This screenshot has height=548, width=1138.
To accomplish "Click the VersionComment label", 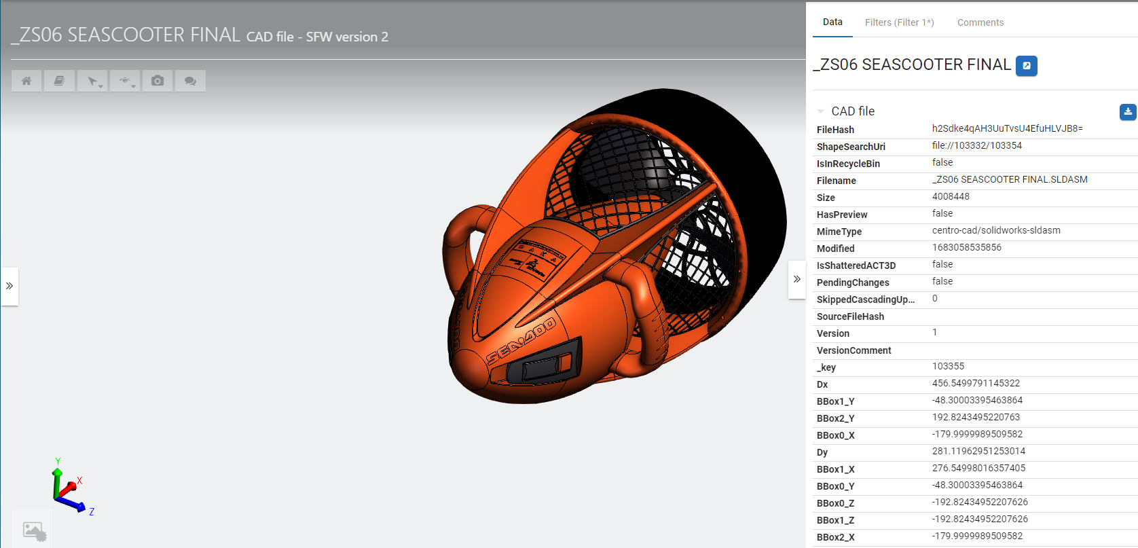I will pos(854,350).
